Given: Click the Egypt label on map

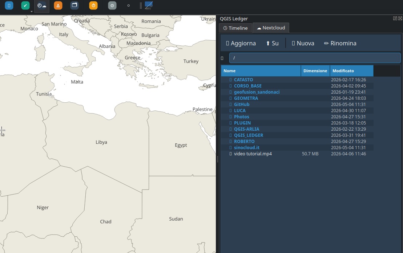Looking at the screenshot, I should tap(181, 145).
